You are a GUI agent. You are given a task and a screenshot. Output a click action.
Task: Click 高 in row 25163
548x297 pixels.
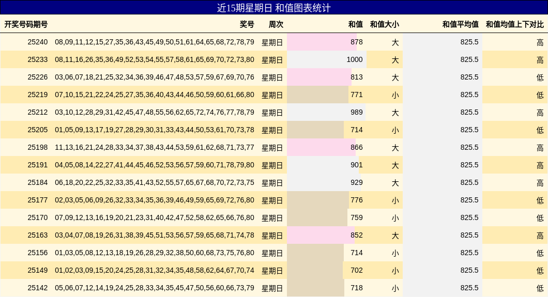[x=540, y=236]
